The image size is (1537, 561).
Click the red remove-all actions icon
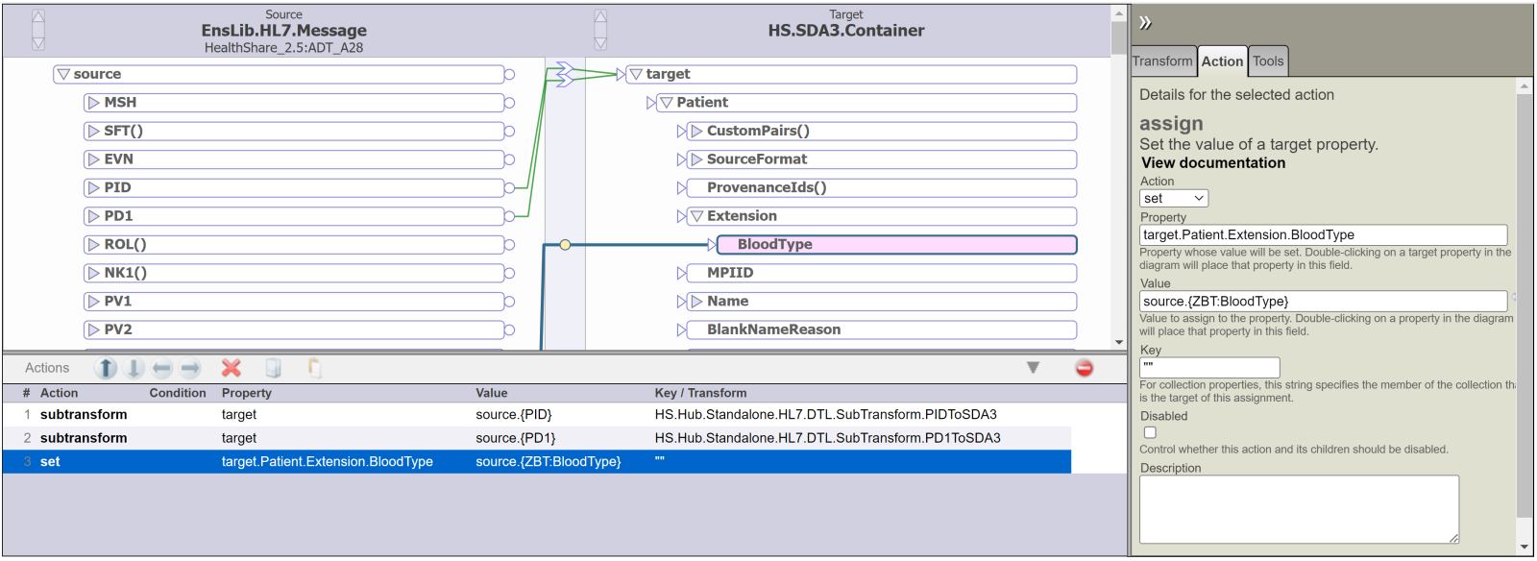tap(1085, 368)
